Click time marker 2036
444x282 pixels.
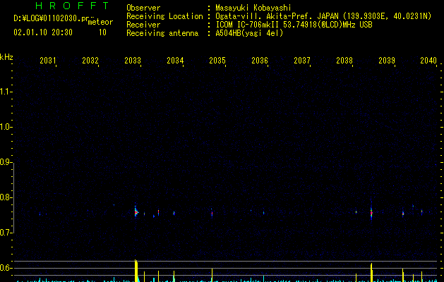click(x=260, y=61)
